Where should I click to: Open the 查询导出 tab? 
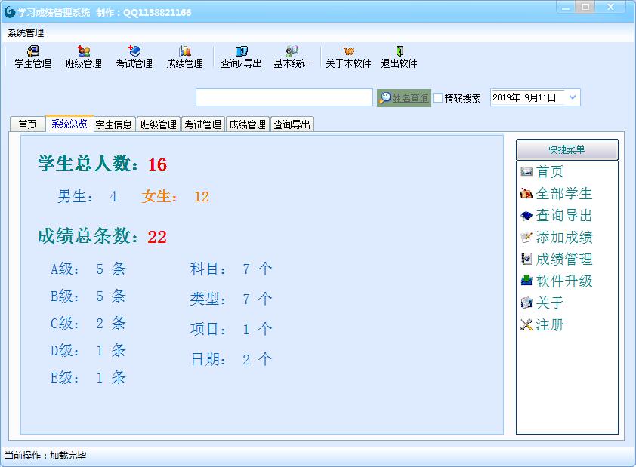[292, 124]
